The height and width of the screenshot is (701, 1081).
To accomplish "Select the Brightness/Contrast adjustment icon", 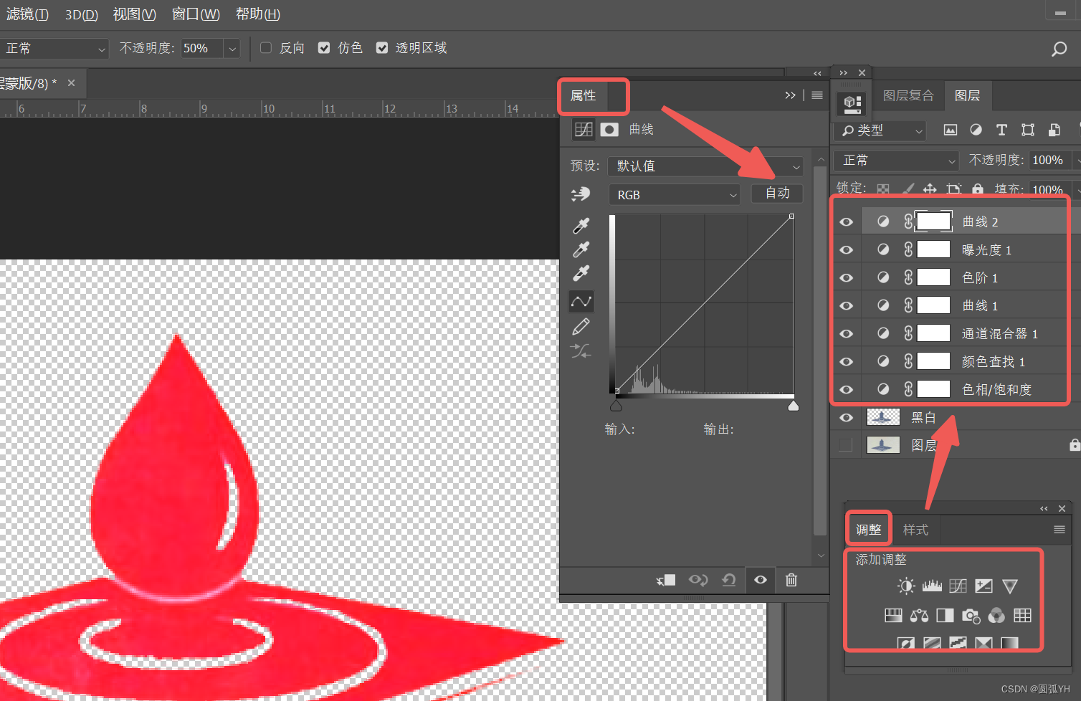I will click(x=905, y=586).
